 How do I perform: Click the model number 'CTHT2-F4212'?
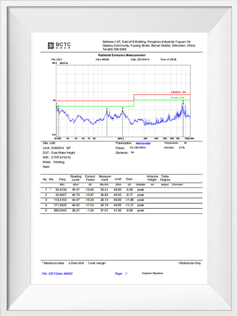coord(61,157)
